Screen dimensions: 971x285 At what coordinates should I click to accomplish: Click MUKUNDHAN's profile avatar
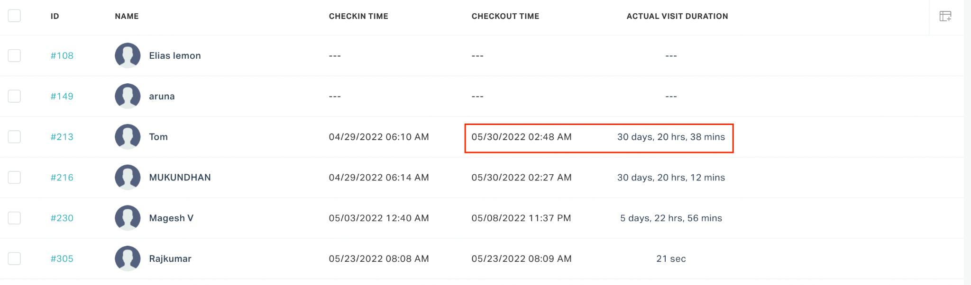[128, 178]
